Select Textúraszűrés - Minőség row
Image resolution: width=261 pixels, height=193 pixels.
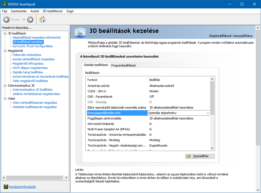tap(148, 140)
